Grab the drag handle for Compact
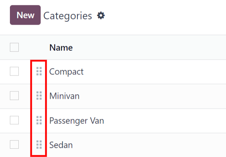This screenshot has height=157, width=226. pos(39,72)
